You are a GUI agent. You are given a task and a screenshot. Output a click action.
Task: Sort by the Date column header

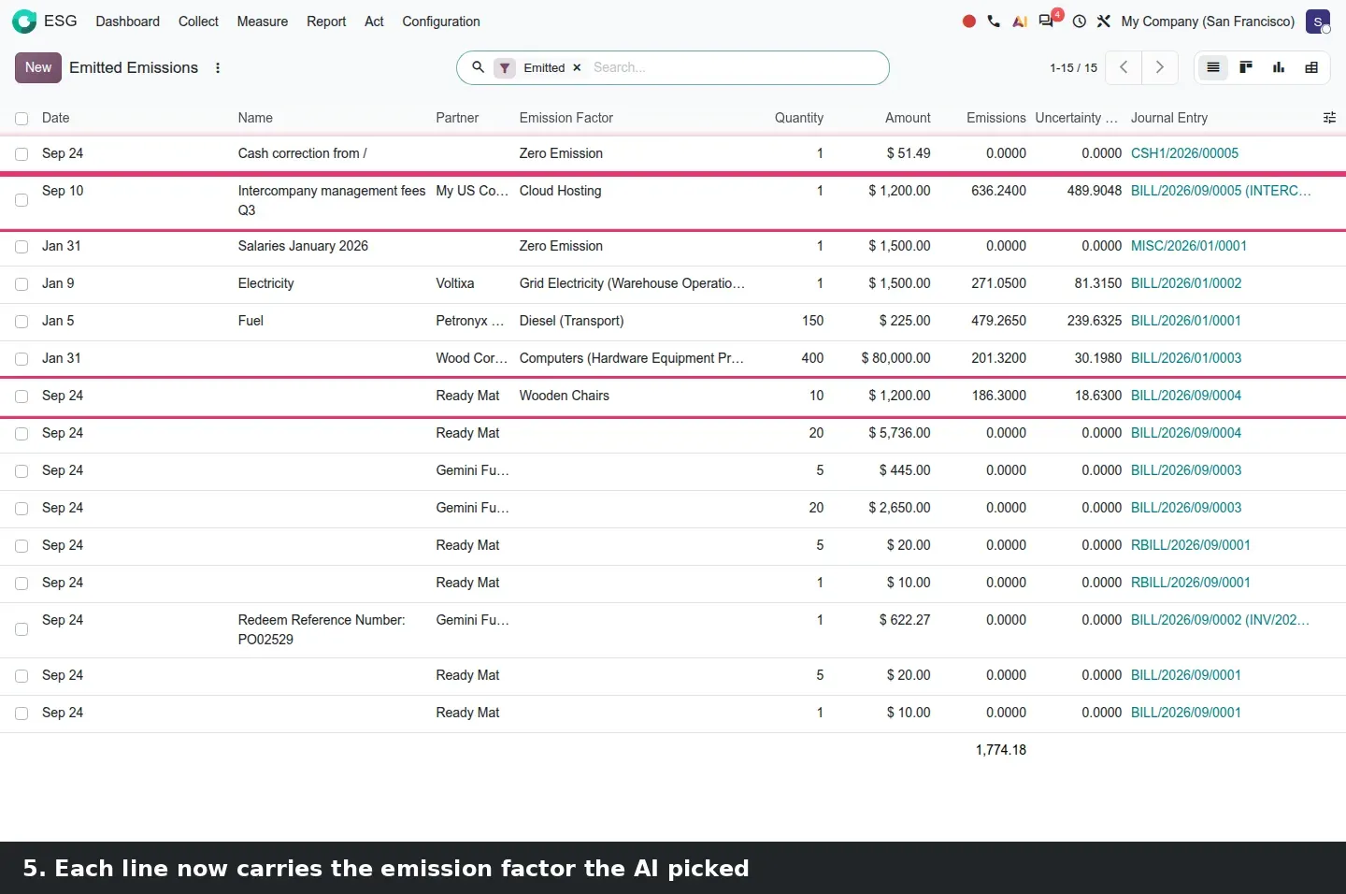pos(56,118)
